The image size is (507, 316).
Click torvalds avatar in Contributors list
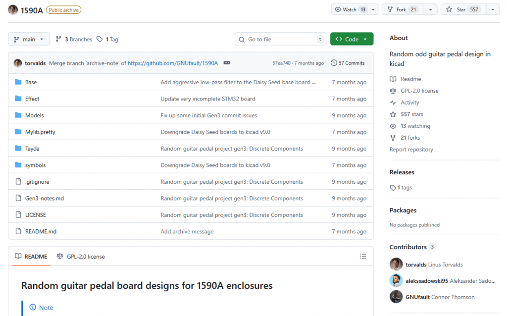click(396, 264)
